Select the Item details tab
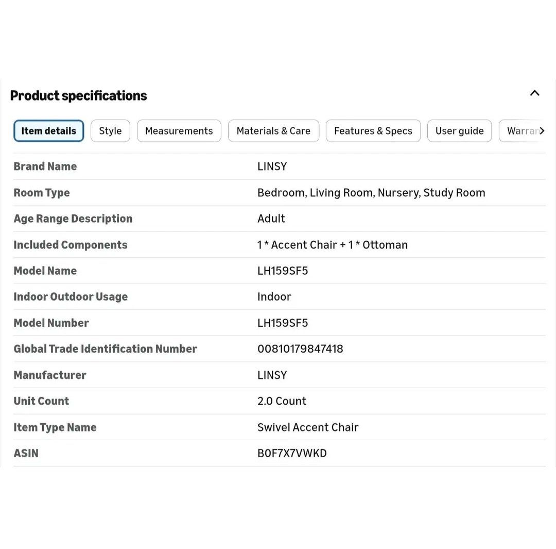The height and width of the screenshot is (549, 556). click(x=48, y=131)
